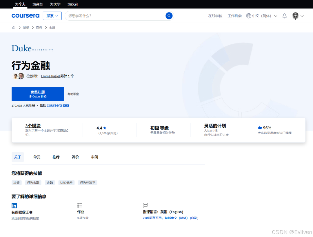Viewport: 313px width, 237px height.
Task: Click the 认知偏差 skill tag
Action: coord(66,183)
